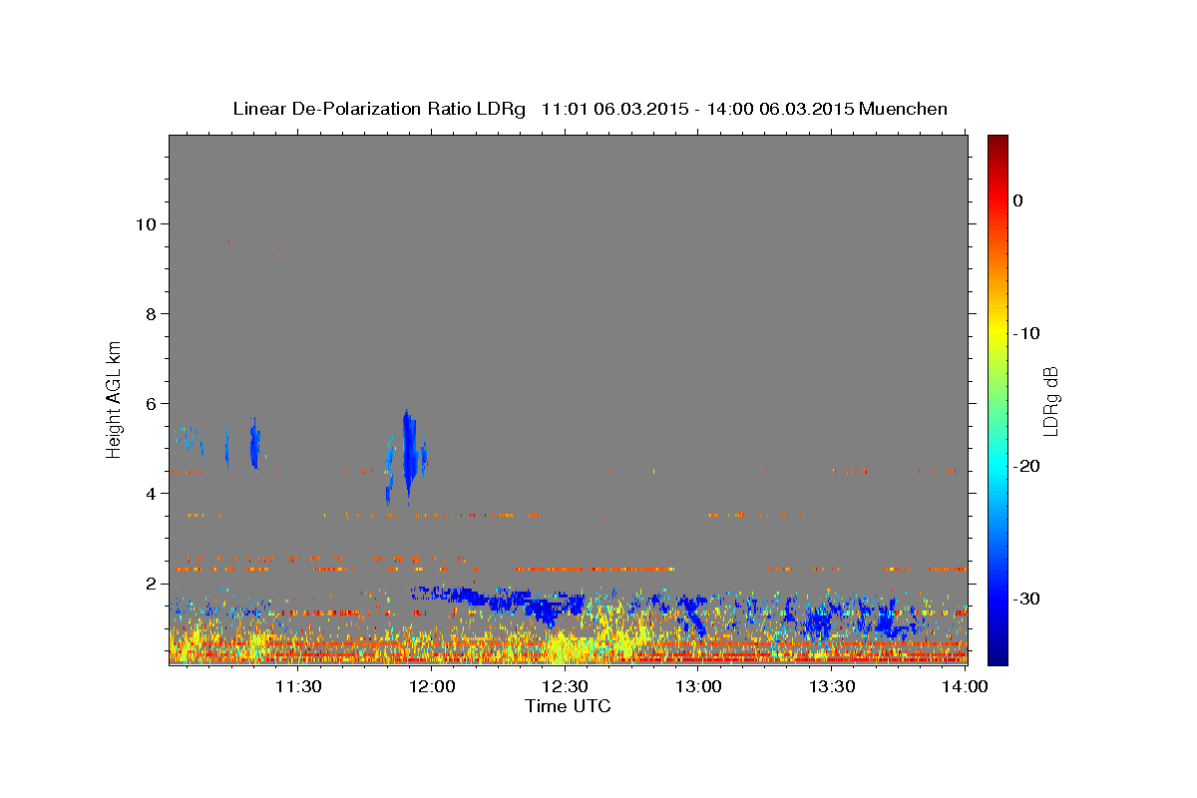
Task: Click the '13:00' time tick label
Action: coord(699,686)
